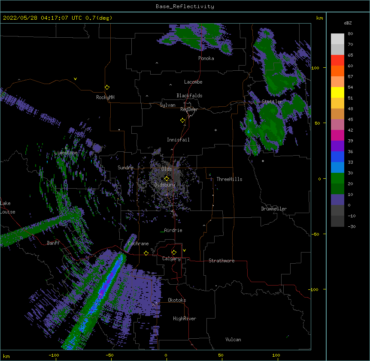Select the Drumheller label
This screenshot has width=370, height=361.
coord(274,209)
